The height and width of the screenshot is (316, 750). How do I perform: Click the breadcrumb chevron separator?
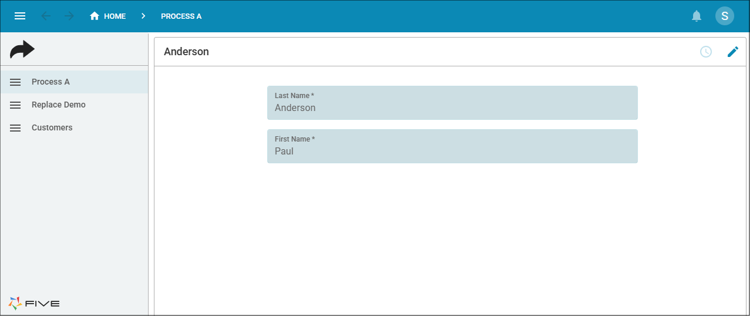(x=143, y=16)
